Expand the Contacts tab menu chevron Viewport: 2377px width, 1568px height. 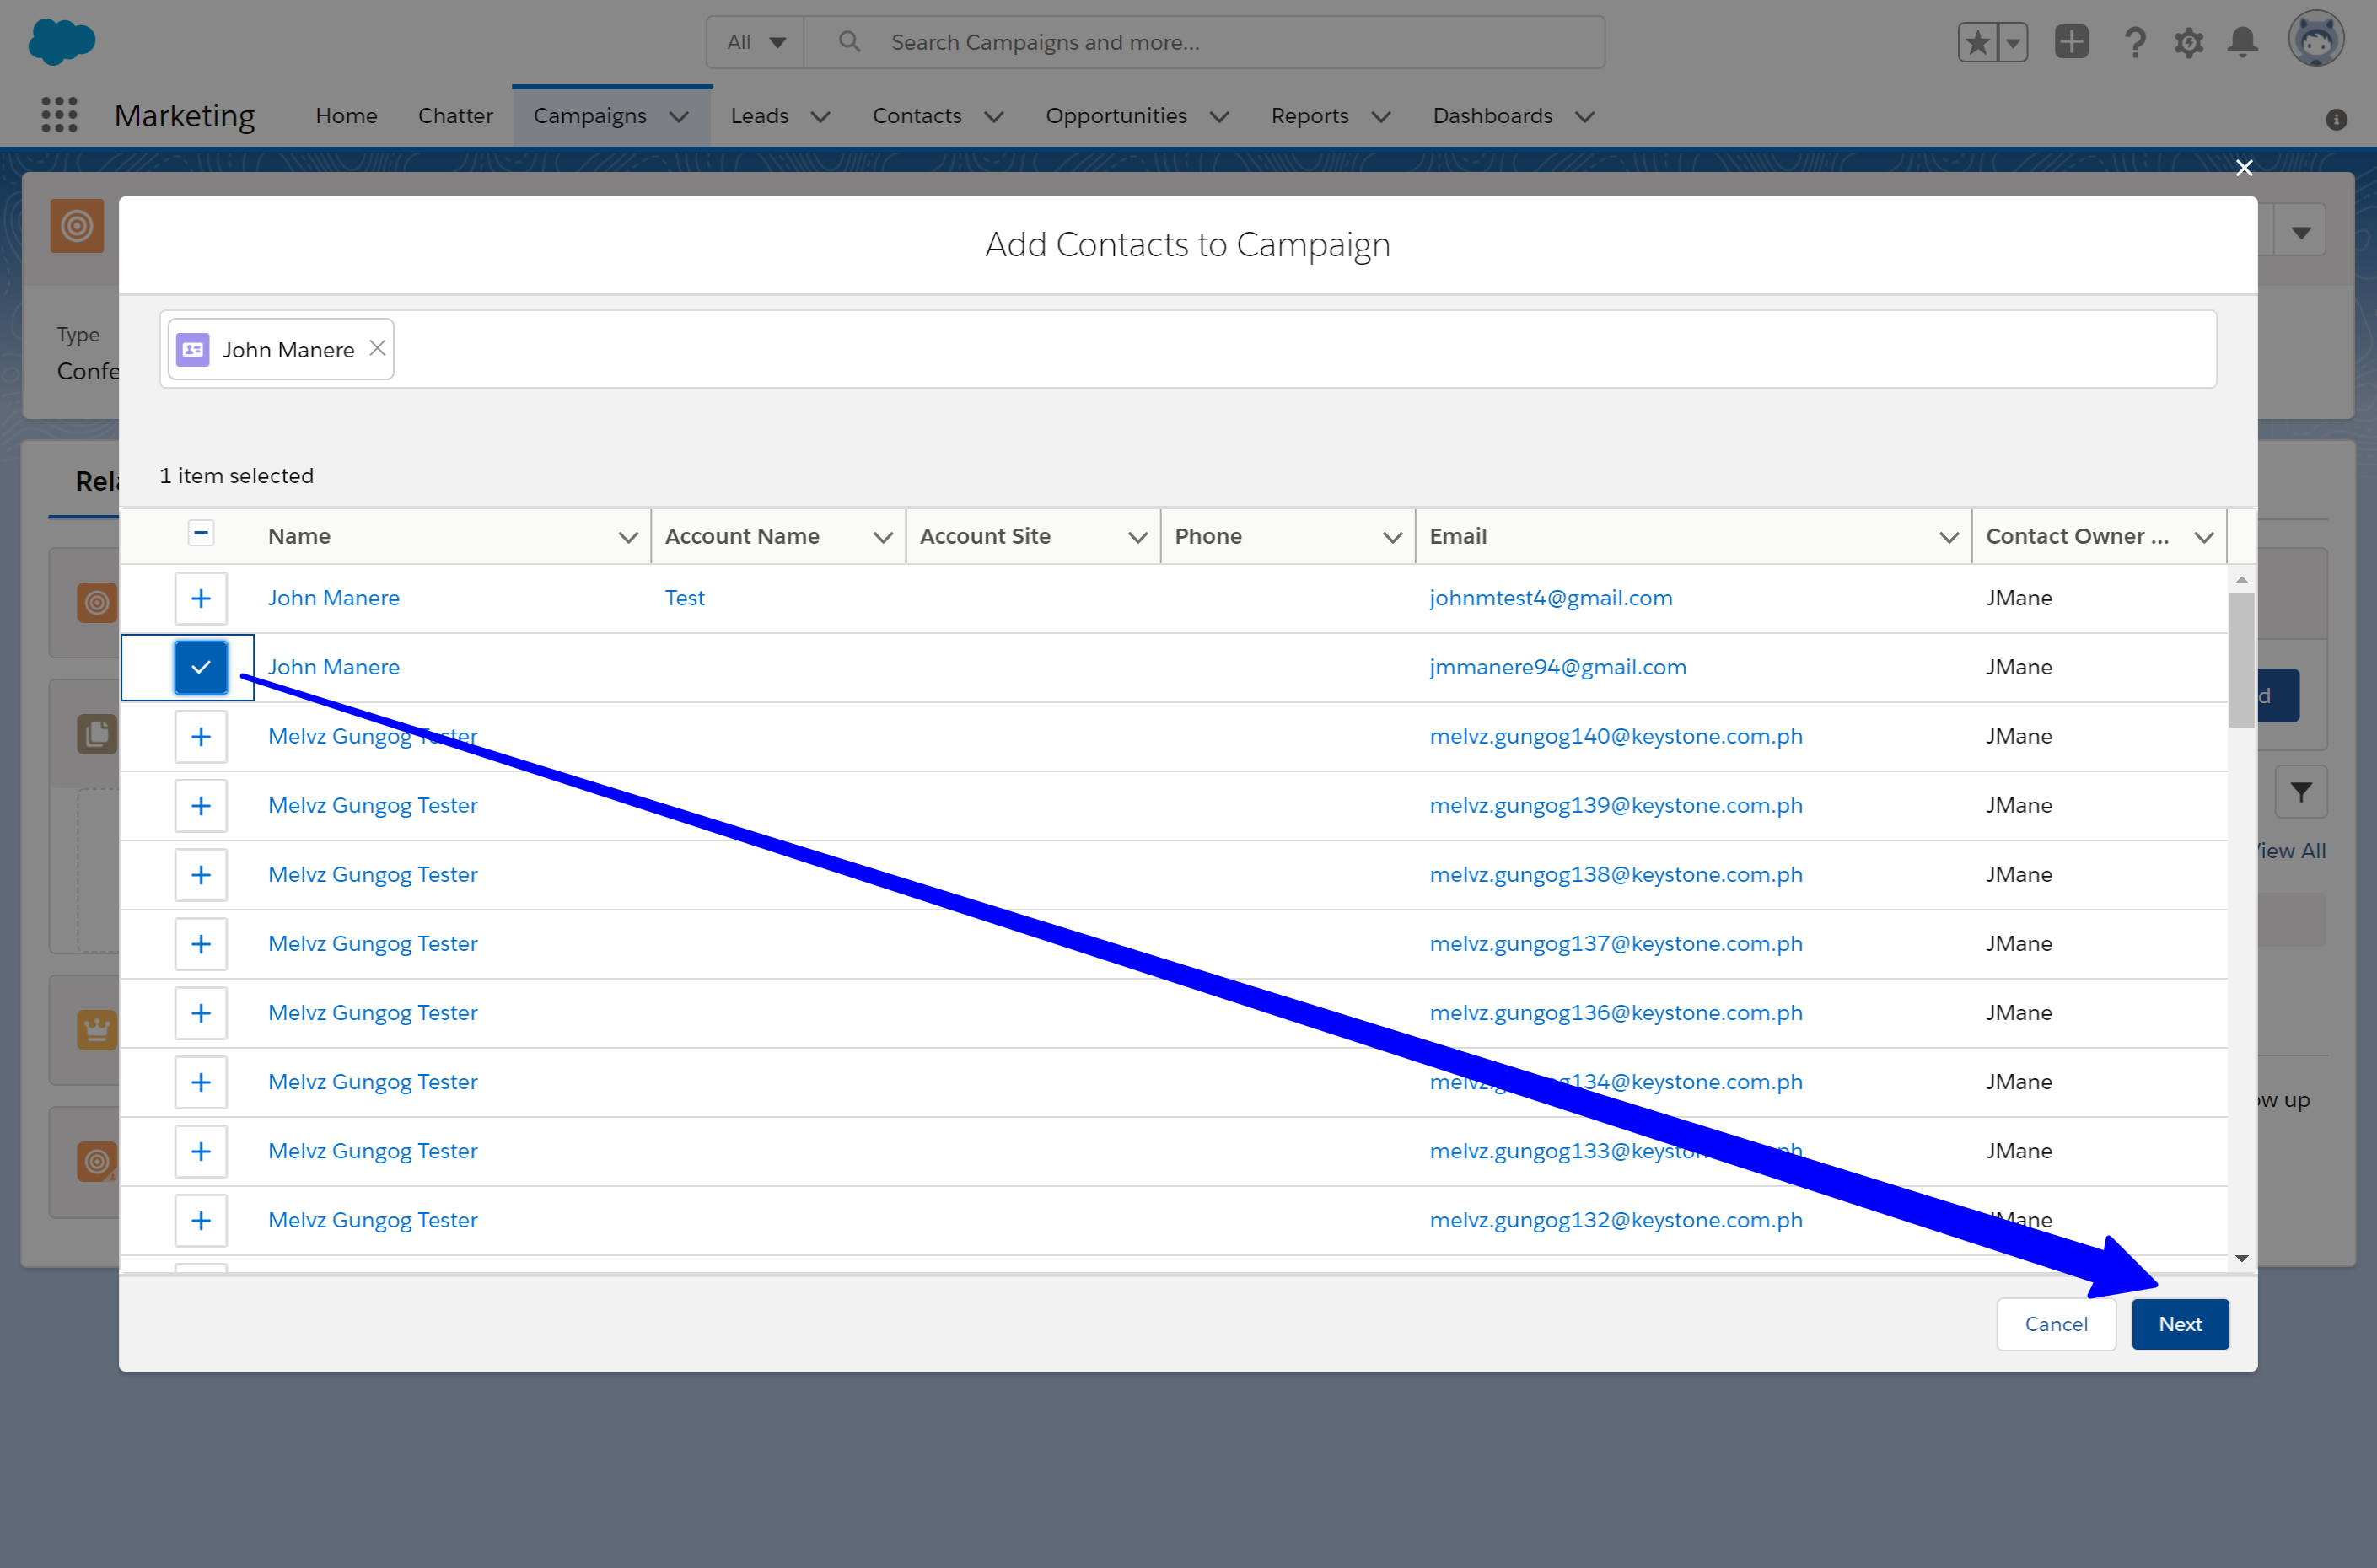[x=994, y=117]
